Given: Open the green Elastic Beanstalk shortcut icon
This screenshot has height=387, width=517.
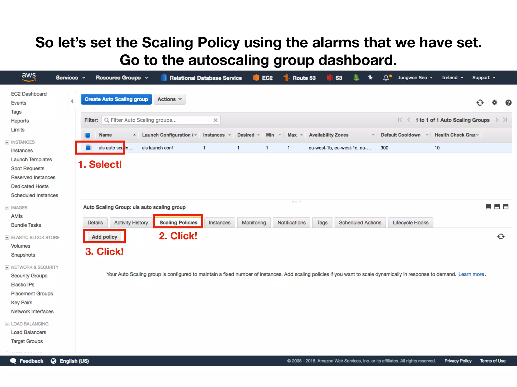Looking at the screenshot, I should point(356,78).
